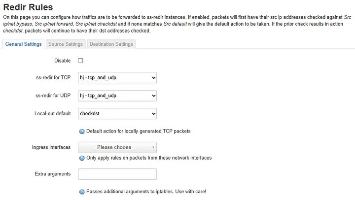Switch to the General Settings tab

[23, 44]
